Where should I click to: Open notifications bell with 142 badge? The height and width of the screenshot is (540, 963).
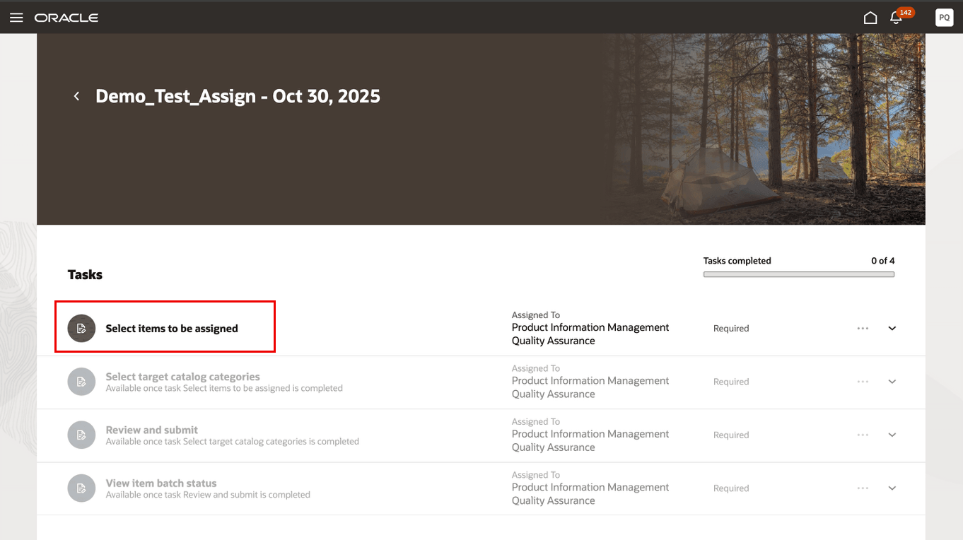point(897,18)
